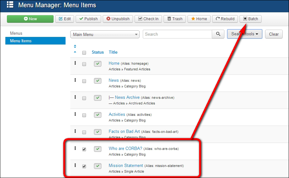The height and width of the screenshot is (178, 289).
Task: Focus the Search text field
Action: coord(177,34)
